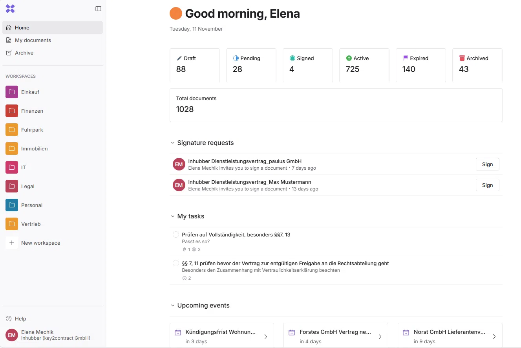Viewport: 521px width, 348px height.
Task: Collapse the Upcoming events section
Action: [x=173, y=306]
